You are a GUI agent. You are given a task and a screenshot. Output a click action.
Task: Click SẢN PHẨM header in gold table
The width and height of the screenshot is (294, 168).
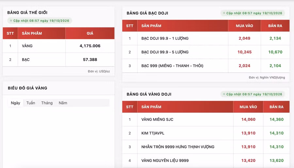185,107
